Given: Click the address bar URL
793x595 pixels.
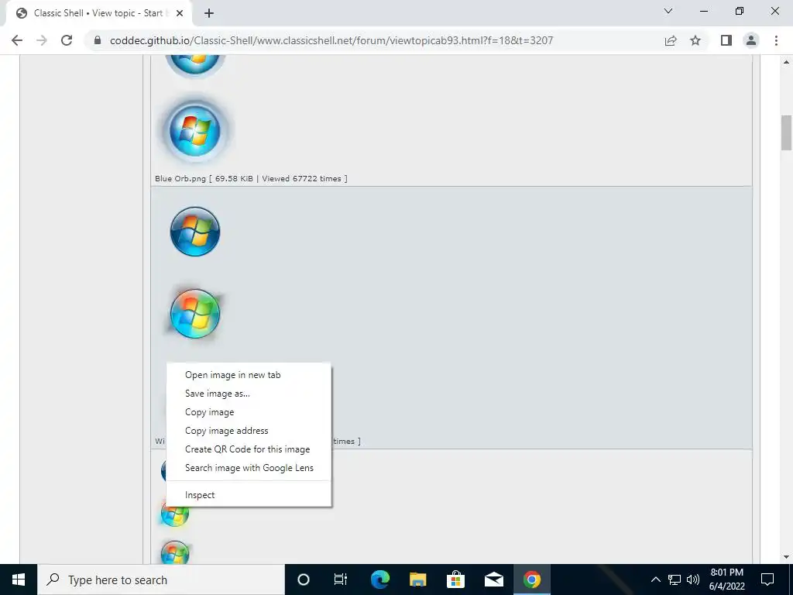Looking at the screenshot, I should click(331, 40).
